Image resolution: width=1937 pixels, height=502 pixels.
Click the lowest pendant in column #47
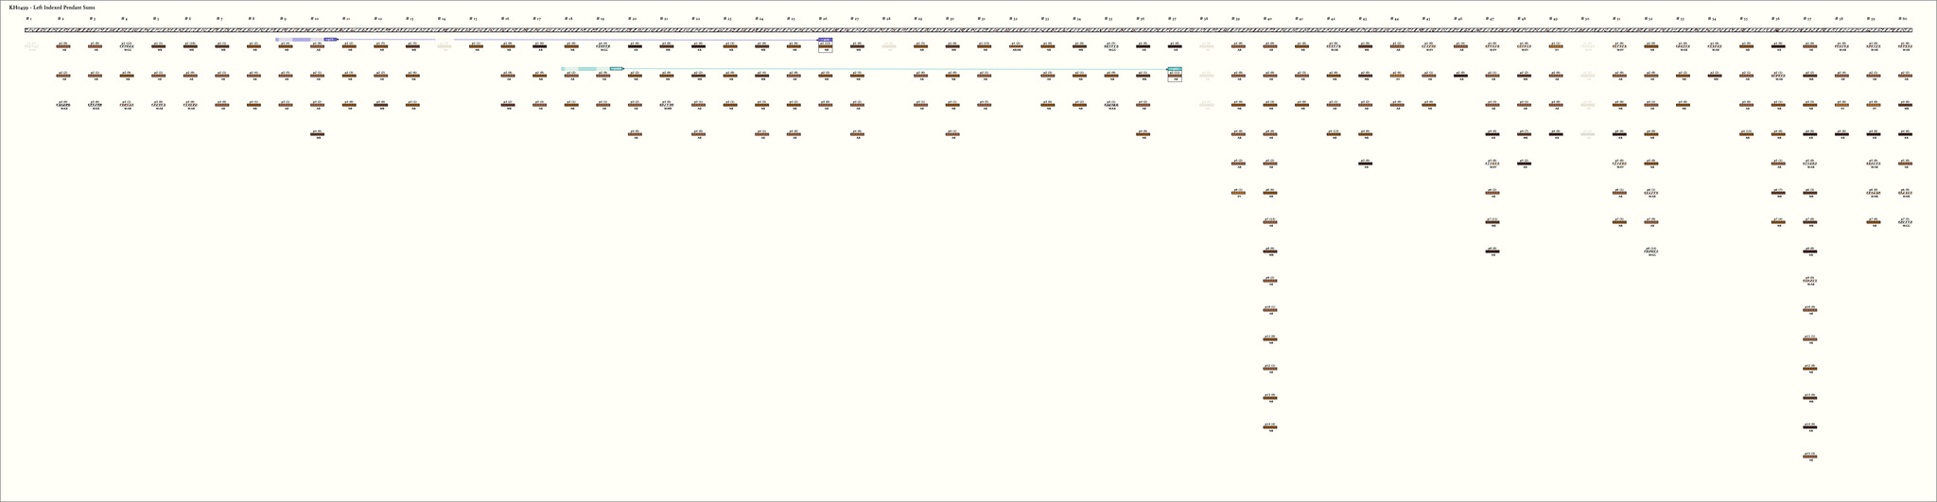pos(1492,251)
